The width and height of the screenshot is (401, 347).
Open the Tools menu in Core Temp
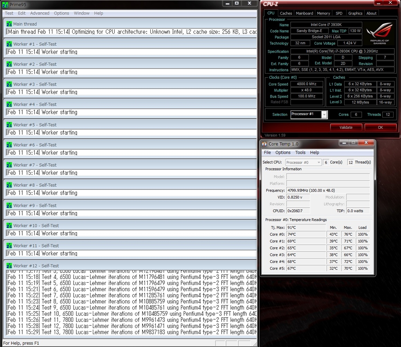(300, 152)
